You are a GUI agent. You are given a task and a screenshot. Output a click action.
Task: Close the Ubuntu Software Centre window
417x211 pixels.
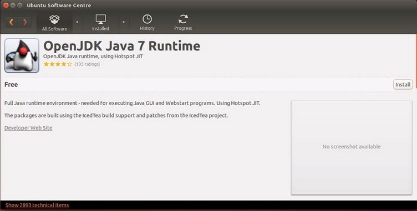coord(6,6)
